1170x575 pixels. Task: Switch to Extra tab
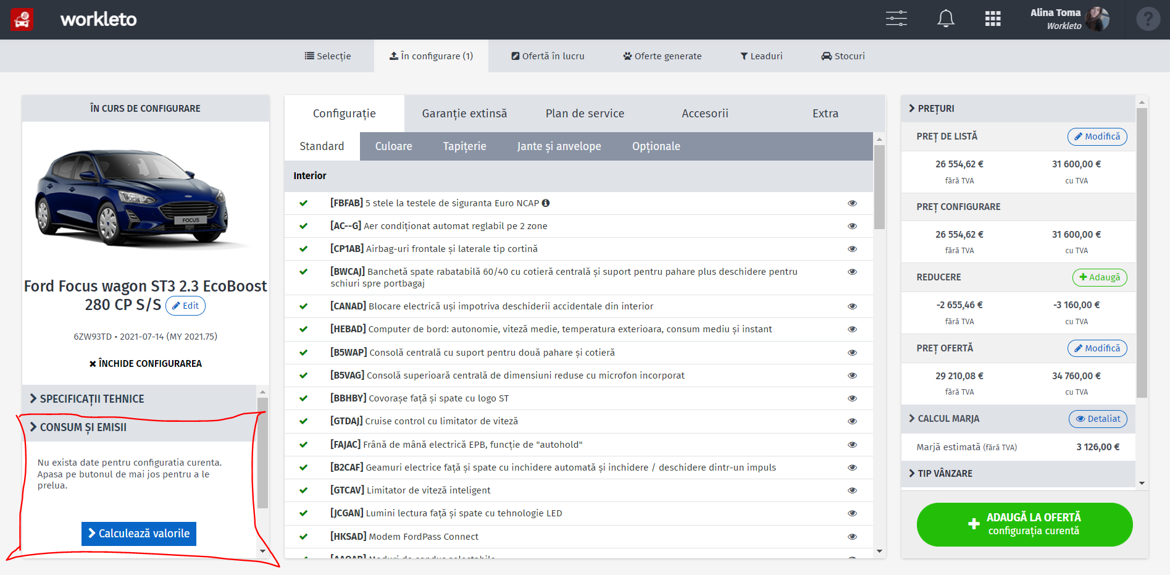click(x=825, y=114)
